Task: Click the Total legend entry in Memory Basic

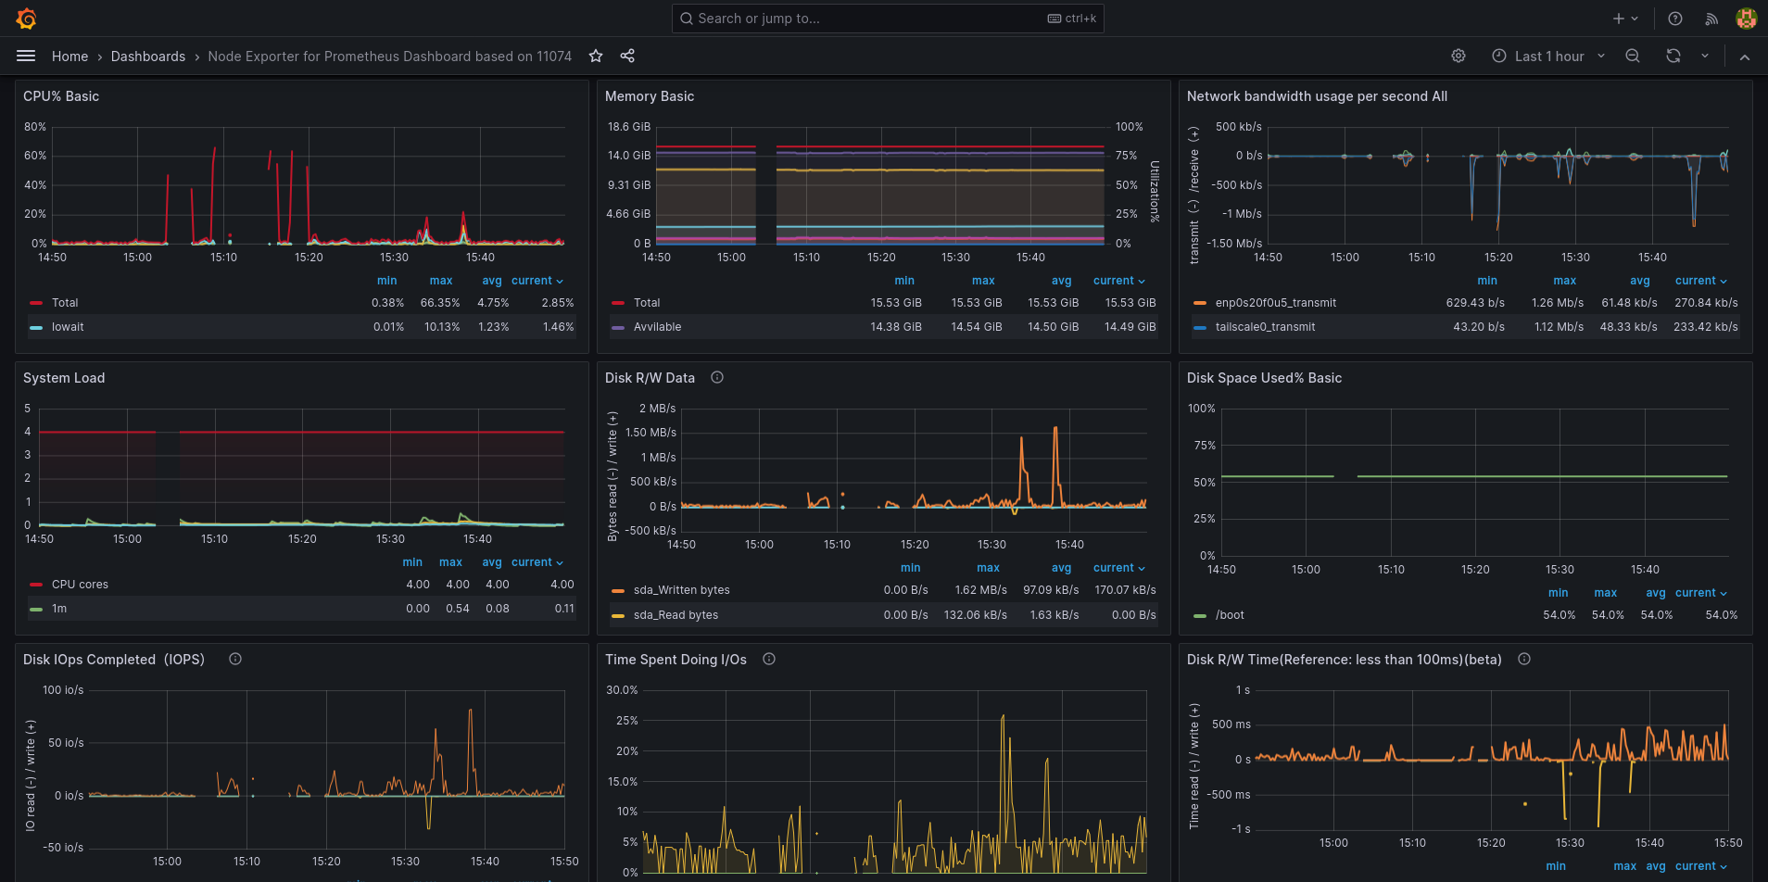Action: click(647, 302)
